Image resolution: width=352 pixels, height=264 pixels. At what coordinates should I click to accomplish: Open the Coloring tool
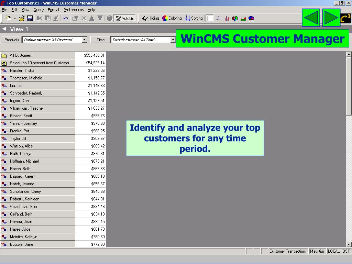point(172,19)
